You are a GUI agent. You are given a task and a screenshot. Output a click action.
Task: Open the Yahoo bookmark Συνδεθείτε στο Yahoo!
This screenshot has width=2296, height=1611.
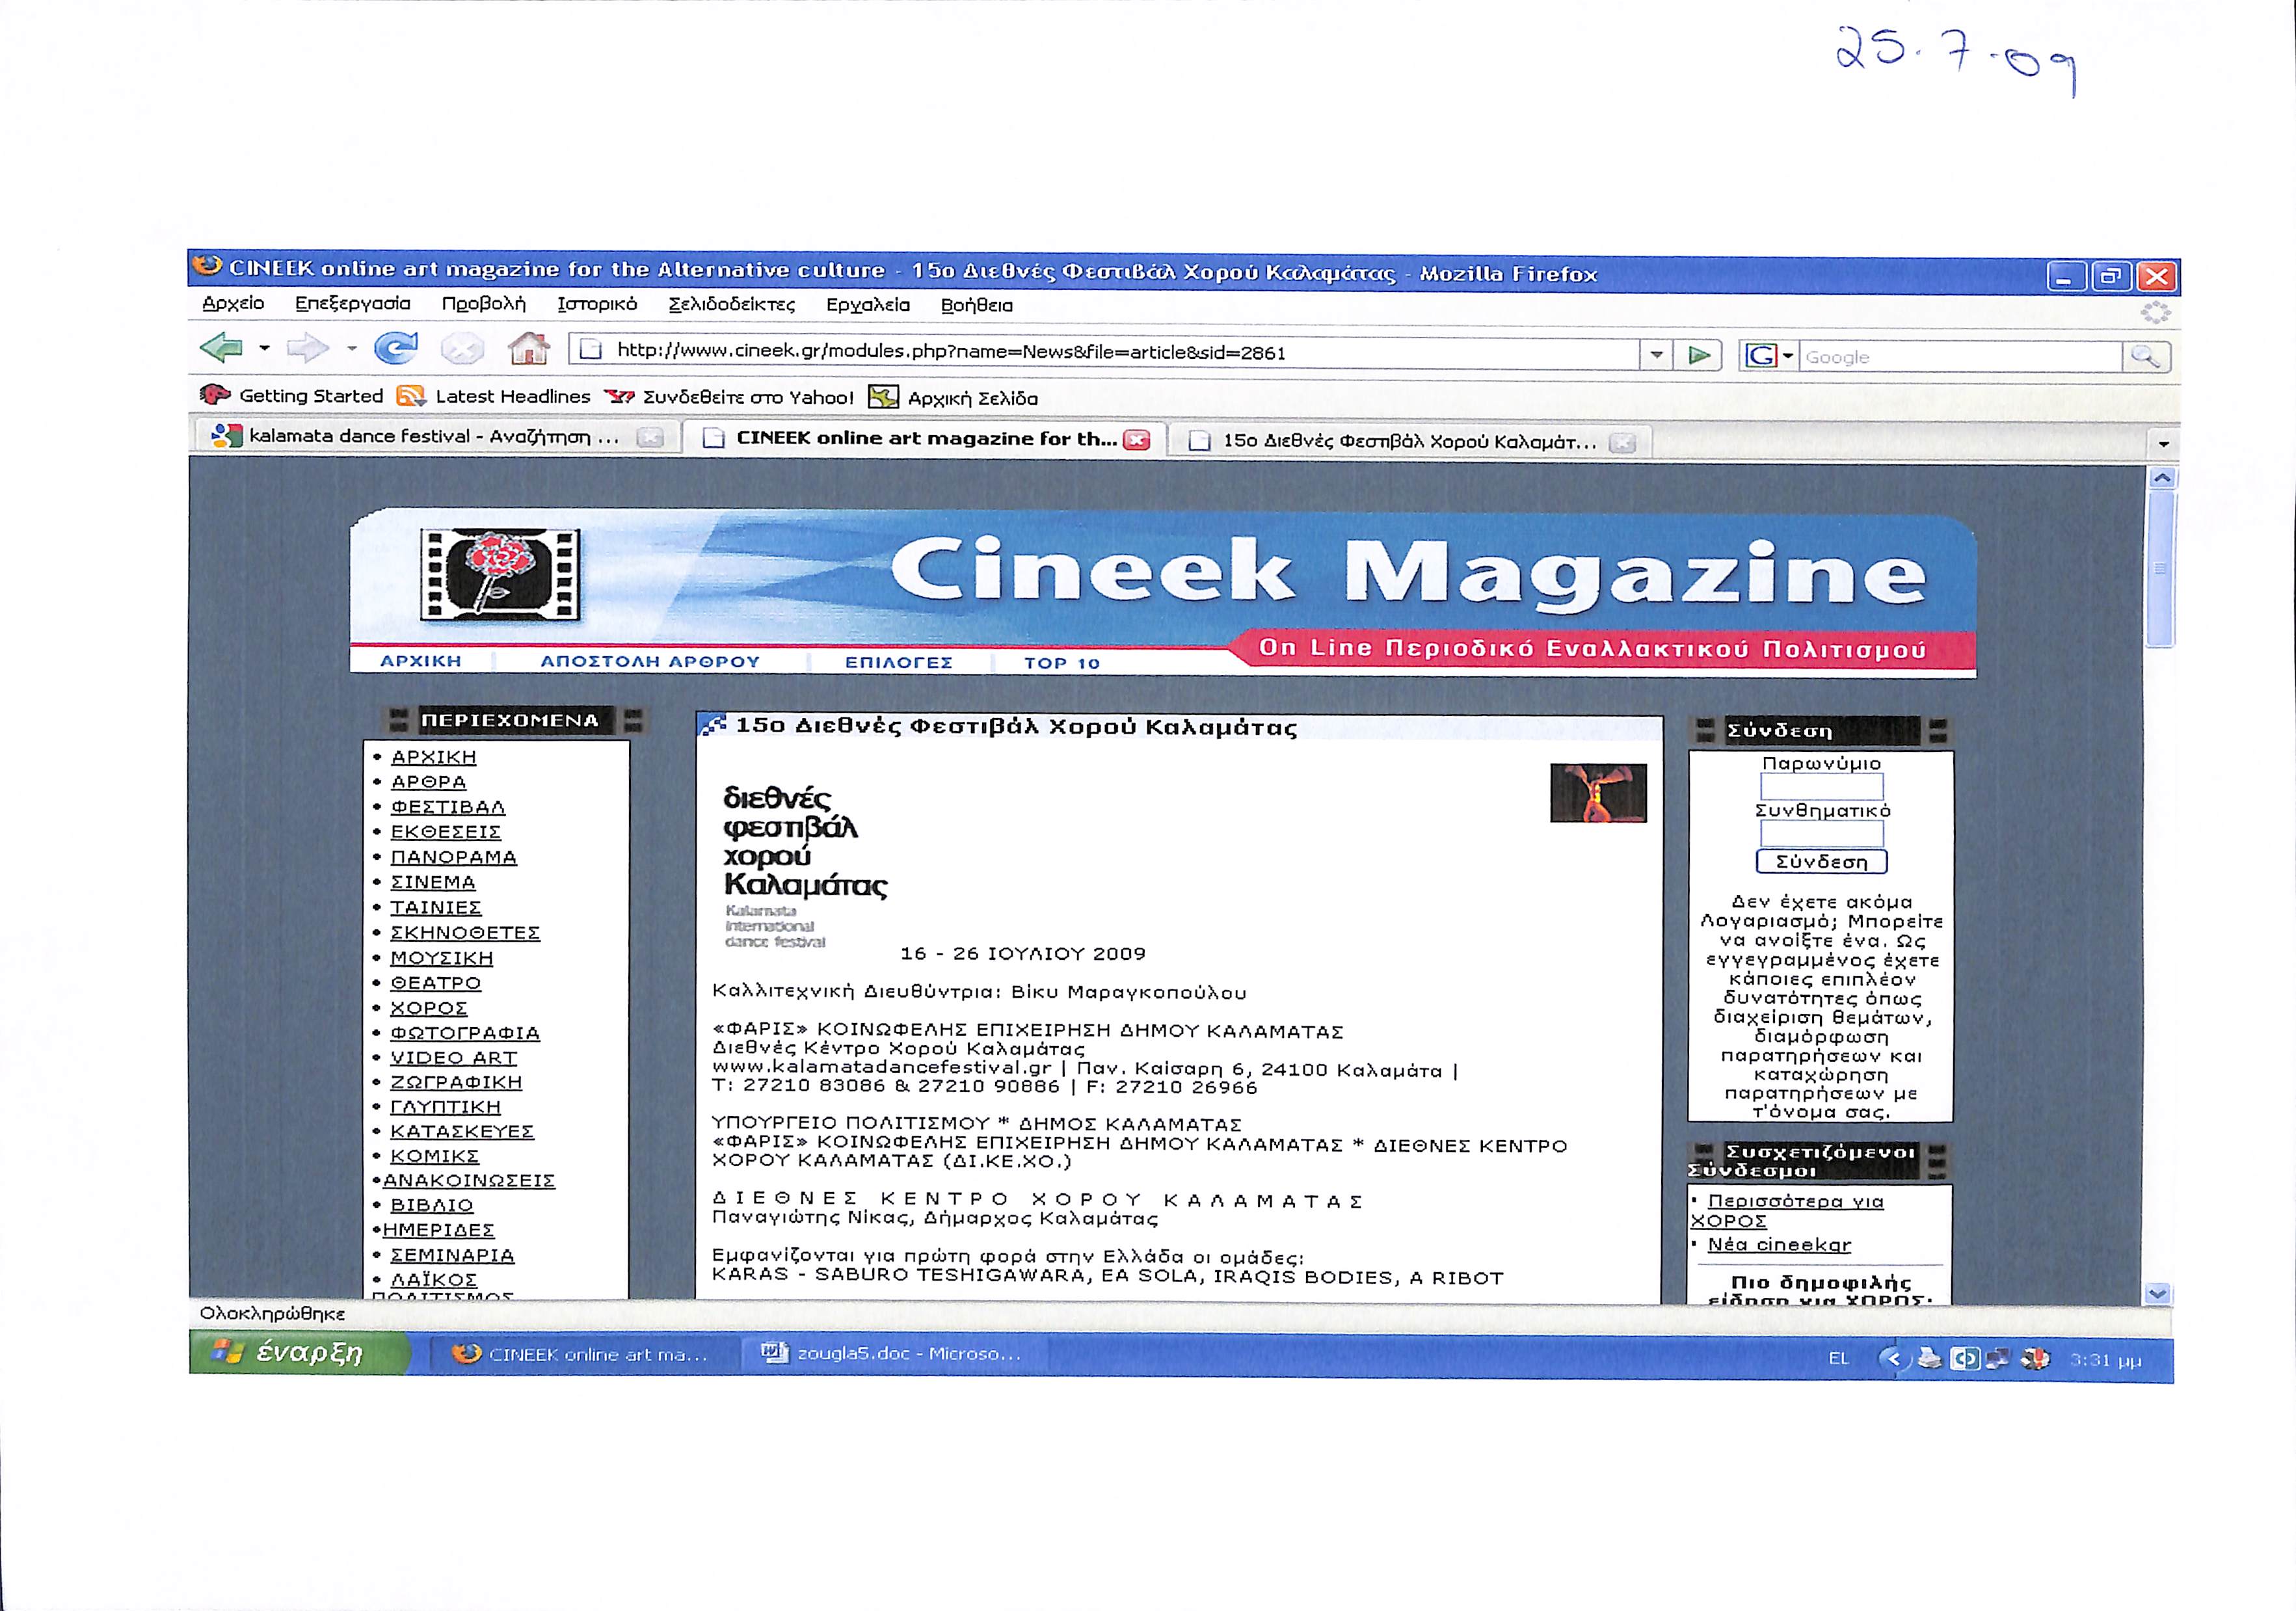tap(729, 398)
